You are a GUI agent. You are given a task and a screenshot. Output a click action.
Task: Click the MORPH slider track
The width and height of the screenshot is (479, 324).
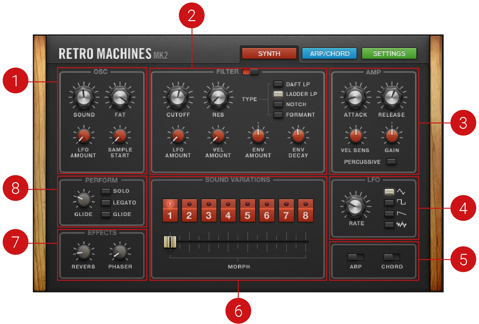tap(239, 241)
